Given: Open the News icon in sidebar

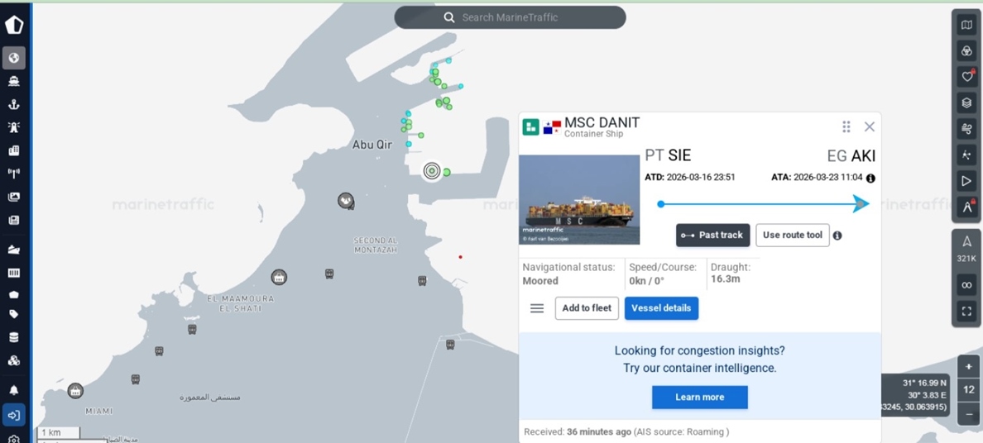Looking at the screenshot, I should tap(14, 220).
